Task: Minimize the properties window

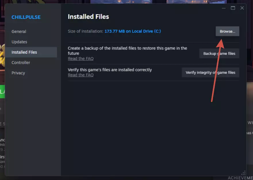Action: 224,8
